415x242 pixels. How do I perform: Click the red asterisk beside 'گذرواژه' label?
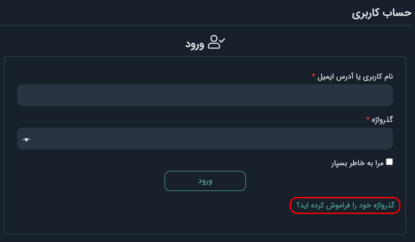368,119
